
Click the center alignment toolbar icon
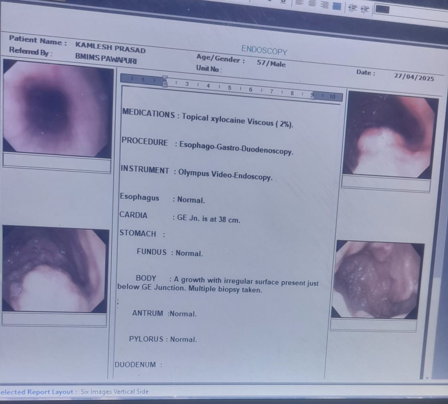click(x=312, y=4)
